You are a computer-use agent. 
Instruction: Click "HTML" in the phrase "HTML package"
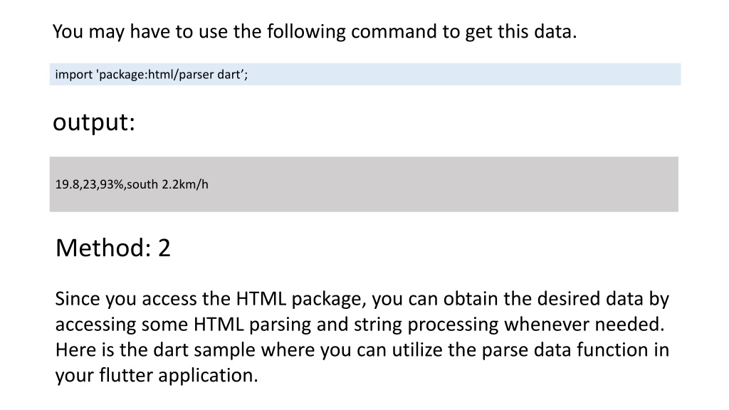pyautogui.click(x=261, y=298)
